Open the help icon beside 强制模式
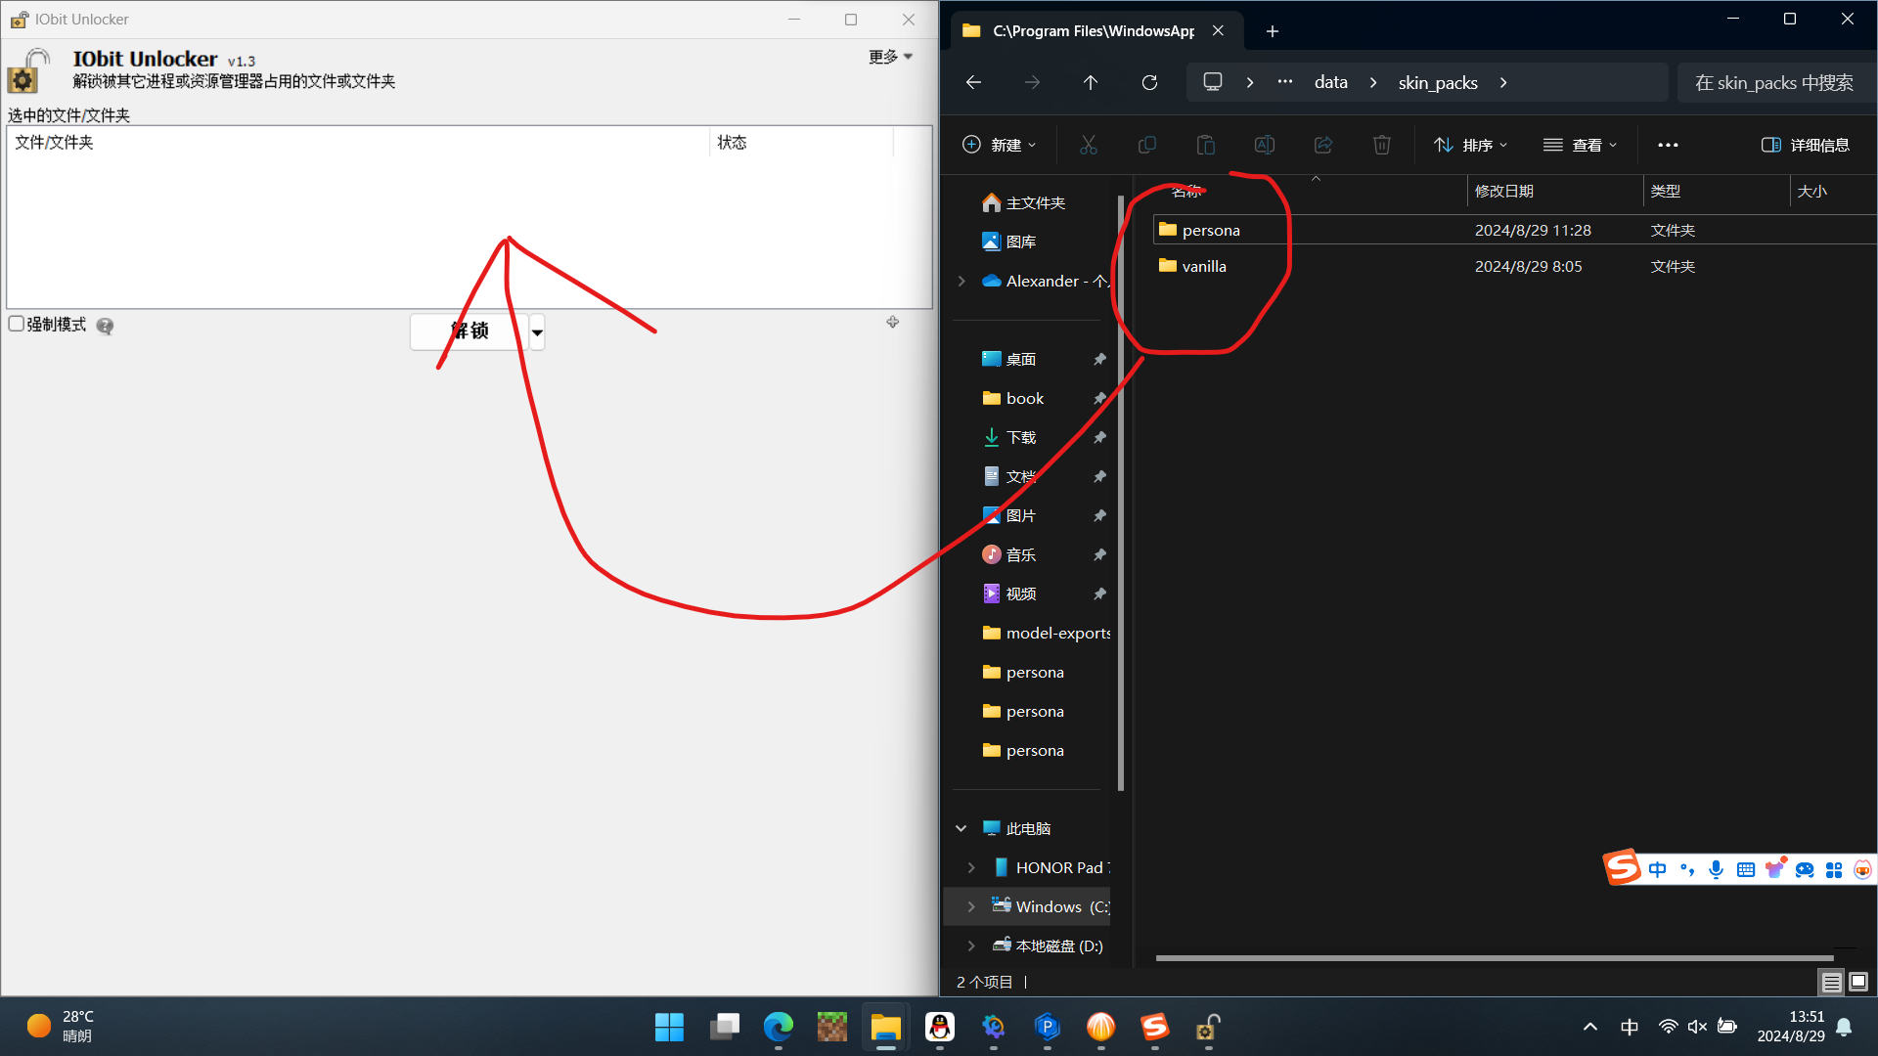 click(105, 326)
